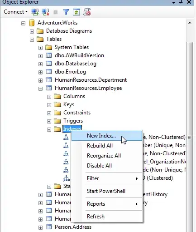196x232 pixels.
Task: Choose New Index... from context menu
Action: [x=107, y=136]
